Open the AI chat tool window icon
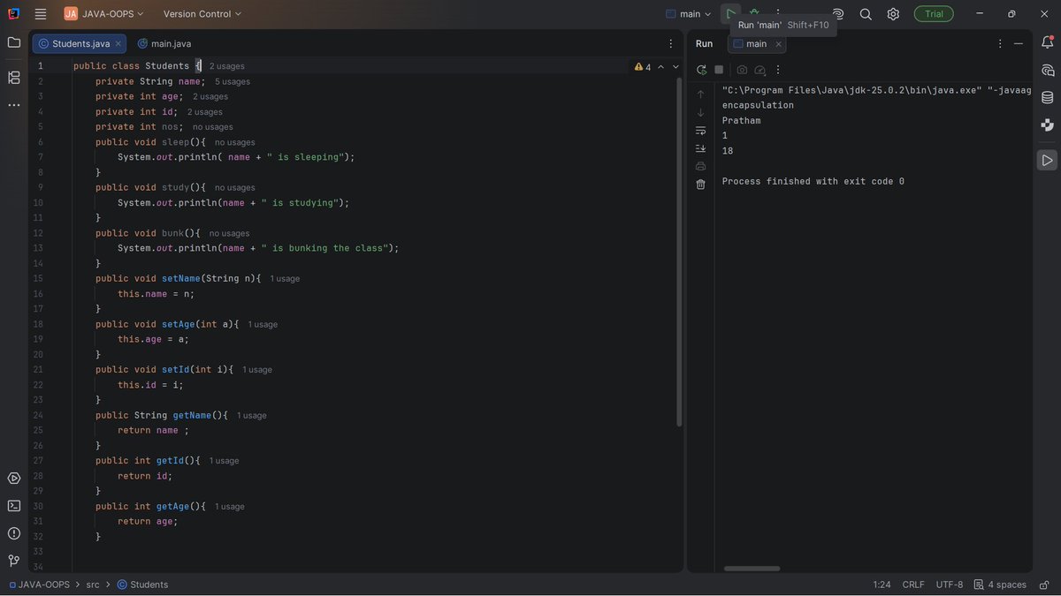The height and width of the screenshot is (596, 1061). pos(1048,70)
